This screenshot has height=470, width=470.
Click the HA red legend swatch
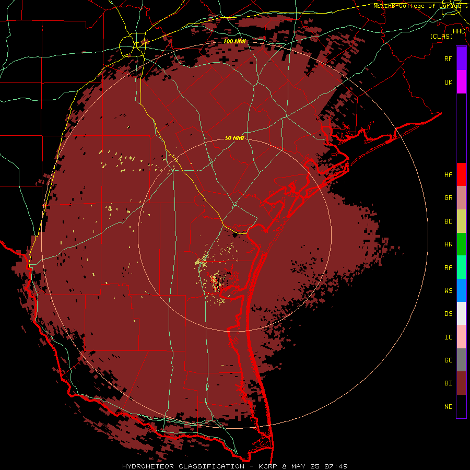pos(461,174)
